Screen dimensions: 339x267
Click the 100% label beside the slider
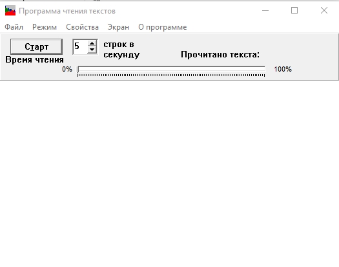tap(283, 70)
